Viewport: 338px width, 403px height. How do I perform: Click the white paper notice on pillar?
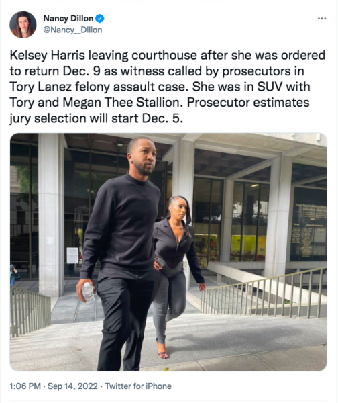tap(72, 255)
